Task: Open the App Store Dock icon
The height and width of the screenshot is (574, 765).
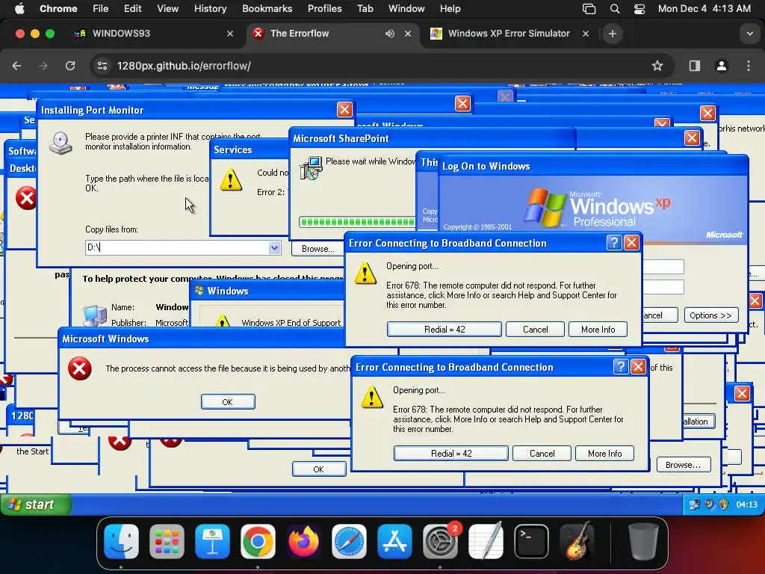Action: click(x=394, y=541)
